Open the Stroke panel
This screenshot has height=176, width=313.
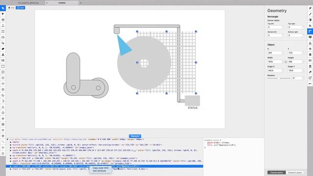pyautogui.click(x=310, y=14)
